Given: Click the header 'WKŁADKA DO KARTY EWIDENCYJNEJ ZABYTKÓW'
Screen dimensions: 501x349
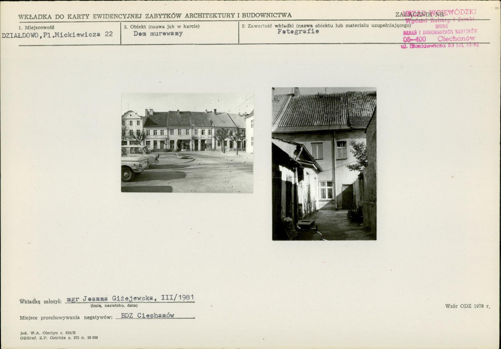Looking at the screenshot, I should click(x=101, y=16).
